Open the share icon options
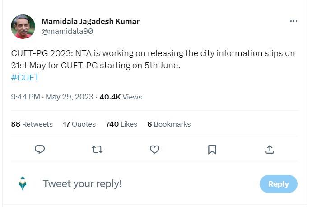Image resolution: width=312 pixels, height=207 pixels. [x=270, y=149]
